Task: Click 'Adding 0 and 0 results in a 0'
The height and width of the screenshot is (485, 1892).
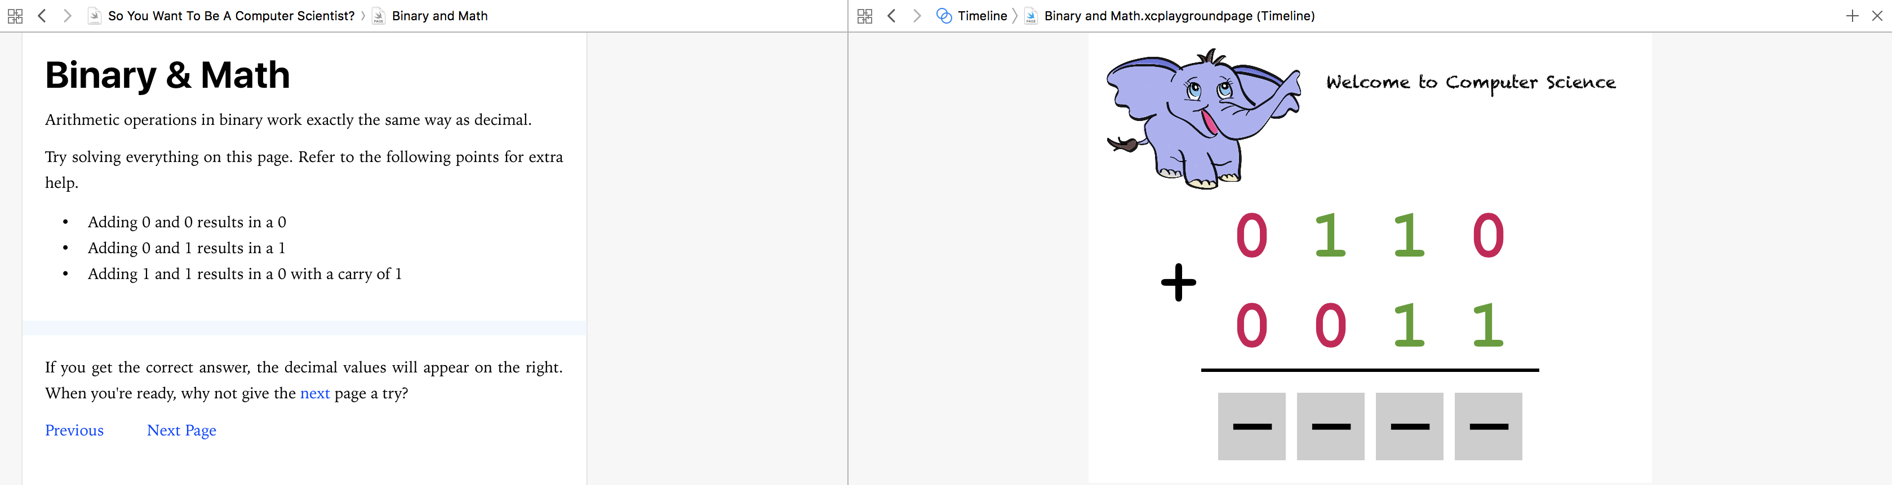Action: tap(186, 222)
